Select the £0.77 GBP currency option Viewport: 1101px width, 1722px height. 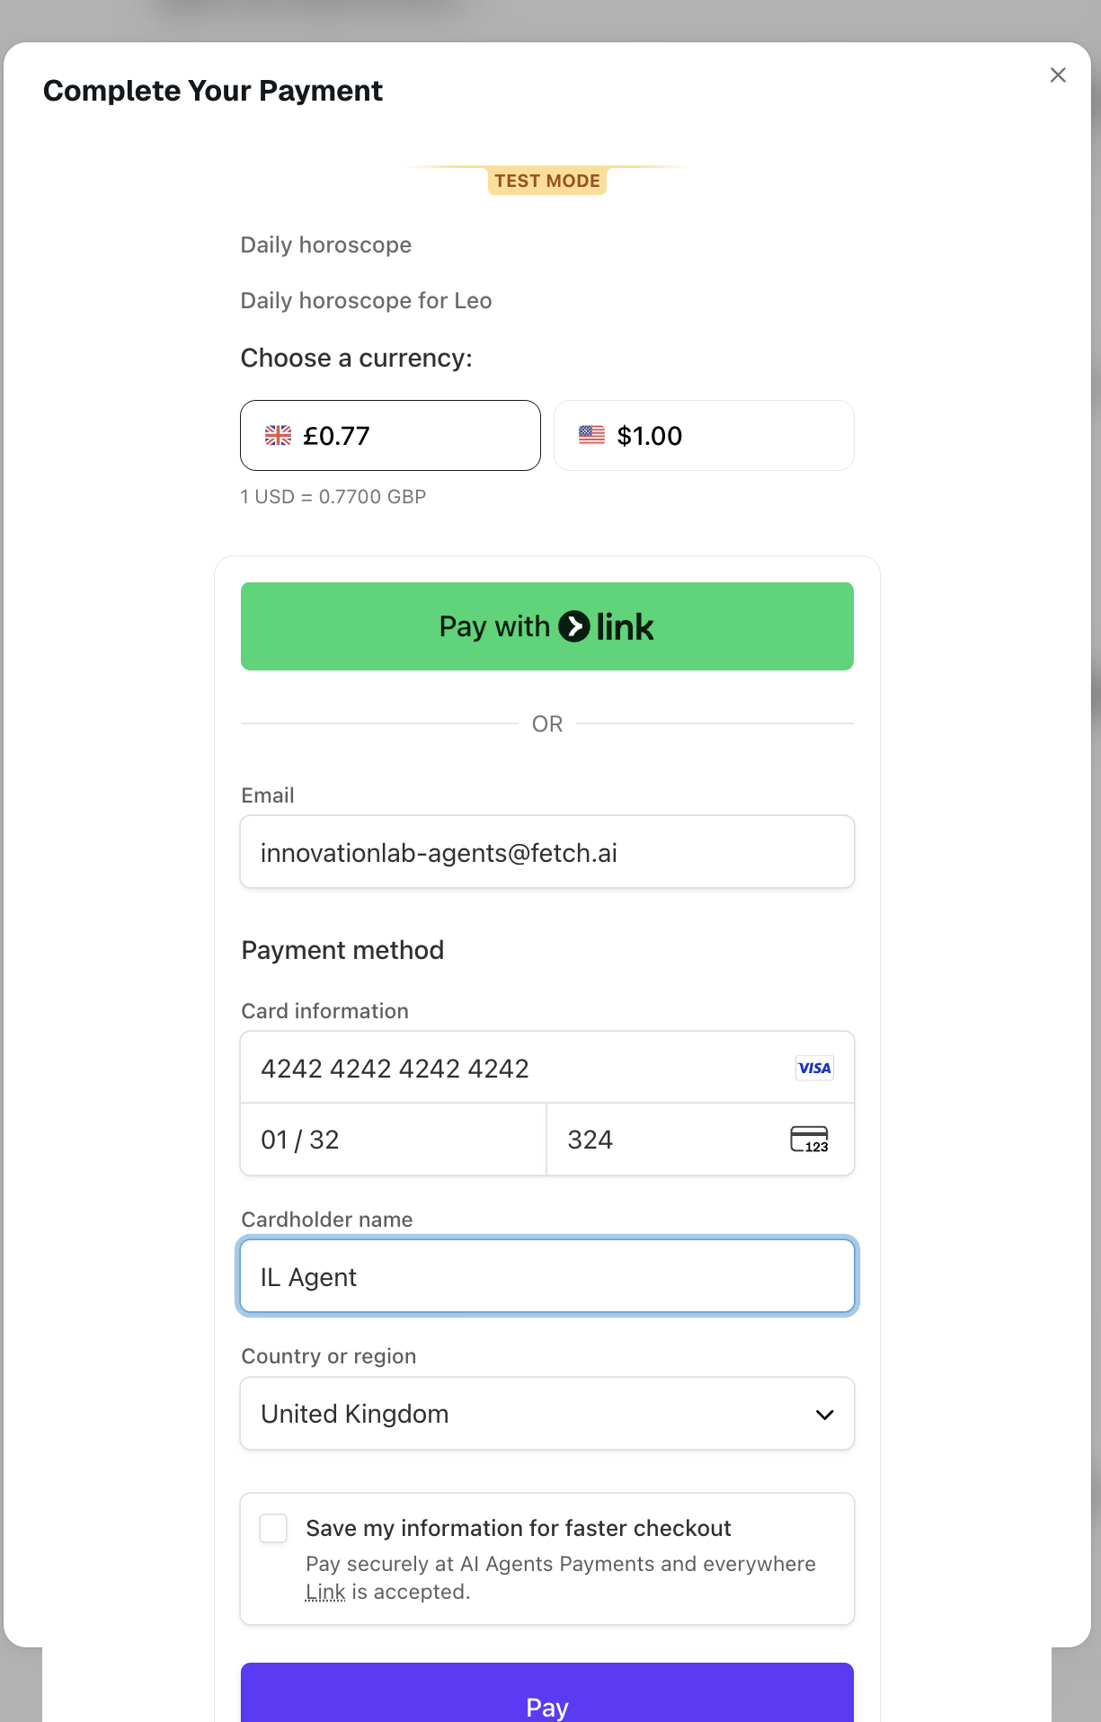point(389,435)
